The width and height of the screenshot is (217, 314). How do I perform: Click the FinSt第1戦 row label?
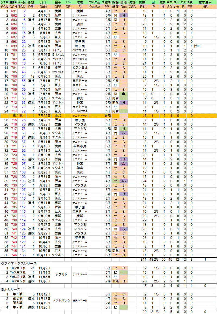pos(18,268)
